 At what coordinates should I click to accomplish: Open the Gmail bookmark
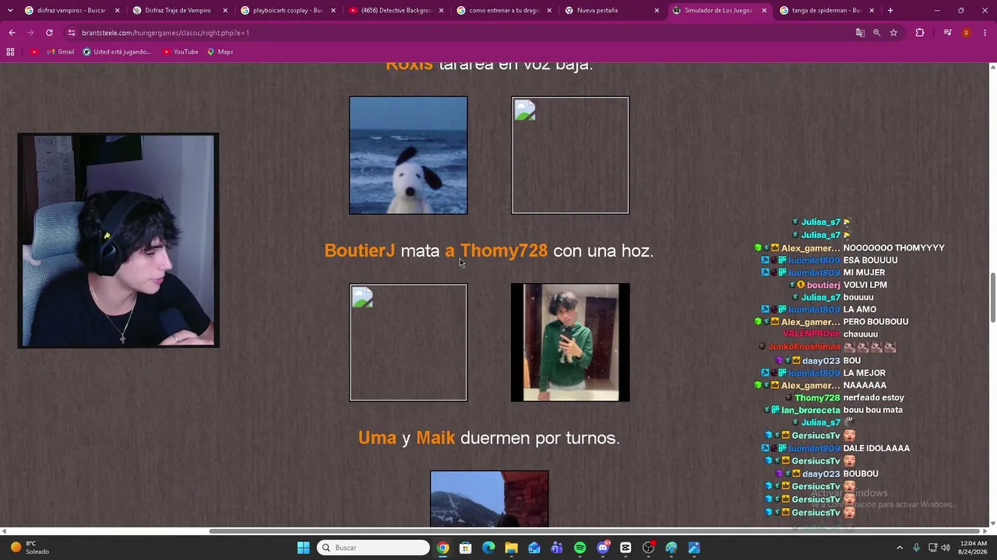pyautogui.click(x=61, y=52)
